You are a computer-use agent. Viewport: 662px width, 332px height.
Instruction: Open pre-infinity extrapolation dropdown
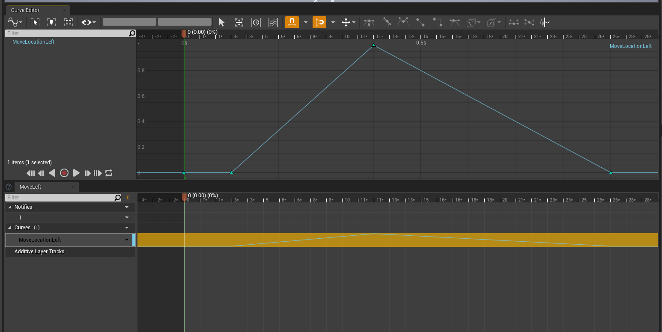click(473, 22)
